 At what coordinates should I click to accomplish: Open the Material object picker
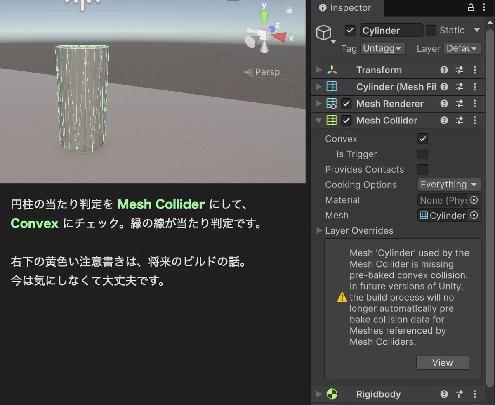(474, 200)
